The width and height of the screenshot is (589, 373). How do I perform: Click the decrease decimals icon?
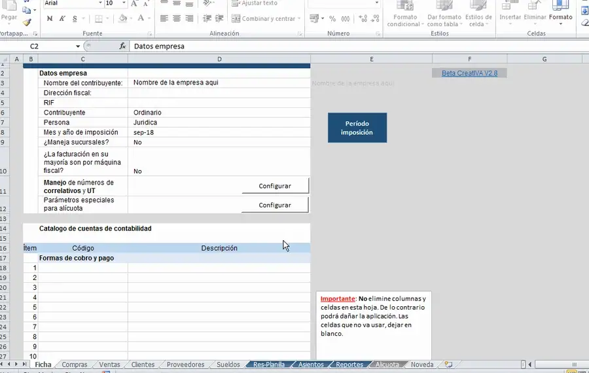click(375, 18)
